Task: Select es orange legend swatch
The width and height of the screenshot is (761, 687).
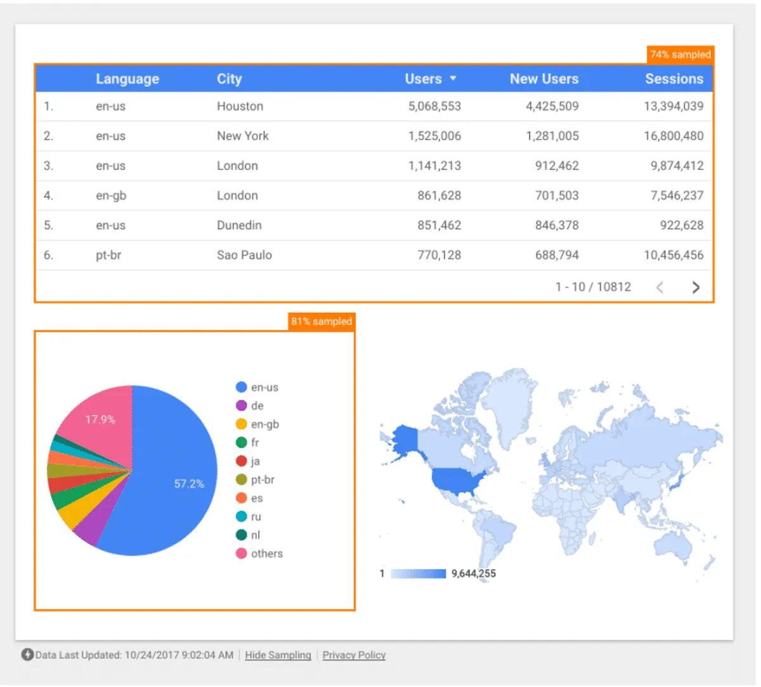Action: click(x=241, y=498)
